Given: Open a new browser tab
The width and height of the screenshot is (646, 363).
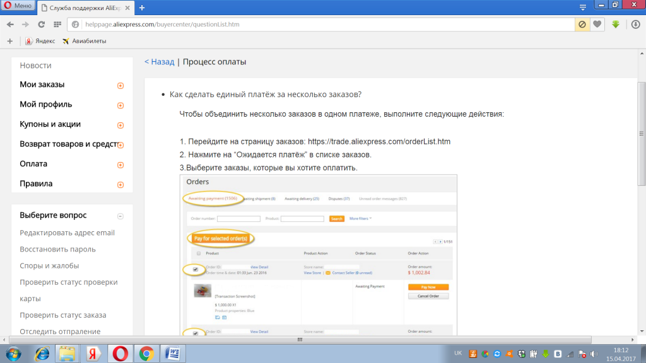Looking at the screenshot, I should (x=142, y=8).
